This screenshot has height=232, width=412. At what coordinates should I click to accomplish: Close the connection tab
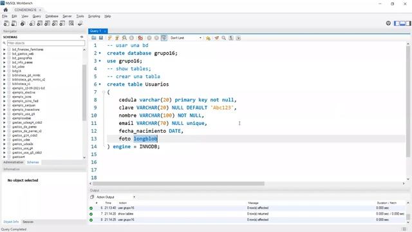(x=40, y=10)
